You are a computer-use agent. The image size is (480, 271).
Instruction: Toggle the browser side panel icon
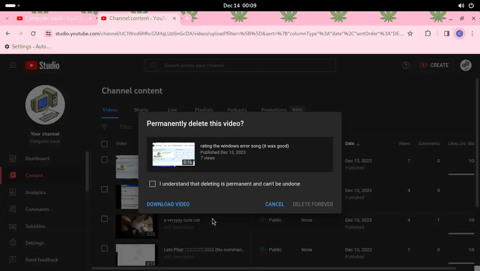446,34
